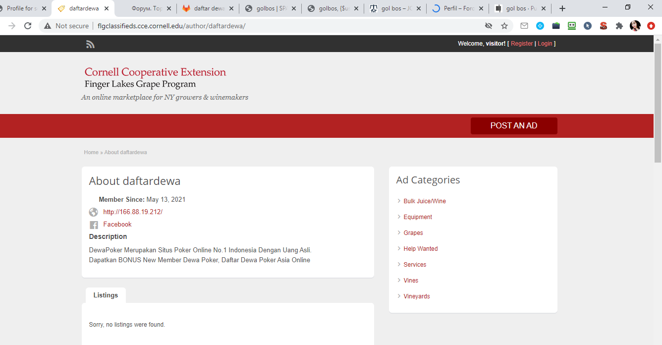Click the mail envelope extension icon

coord(524,26)
